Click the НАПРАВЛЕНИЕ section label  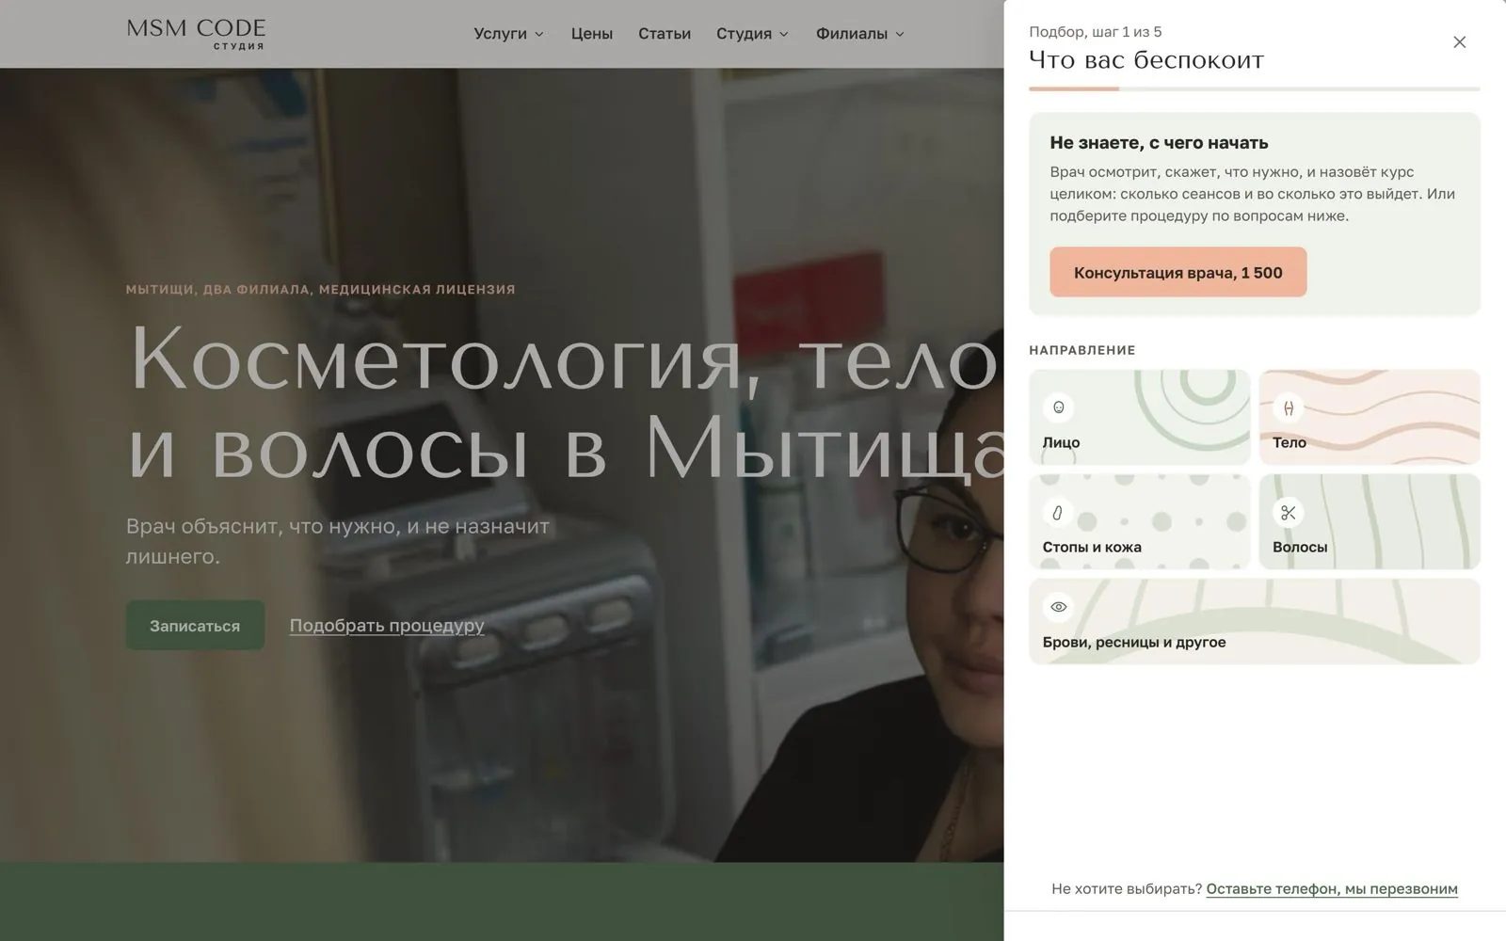click(1082, 350)
